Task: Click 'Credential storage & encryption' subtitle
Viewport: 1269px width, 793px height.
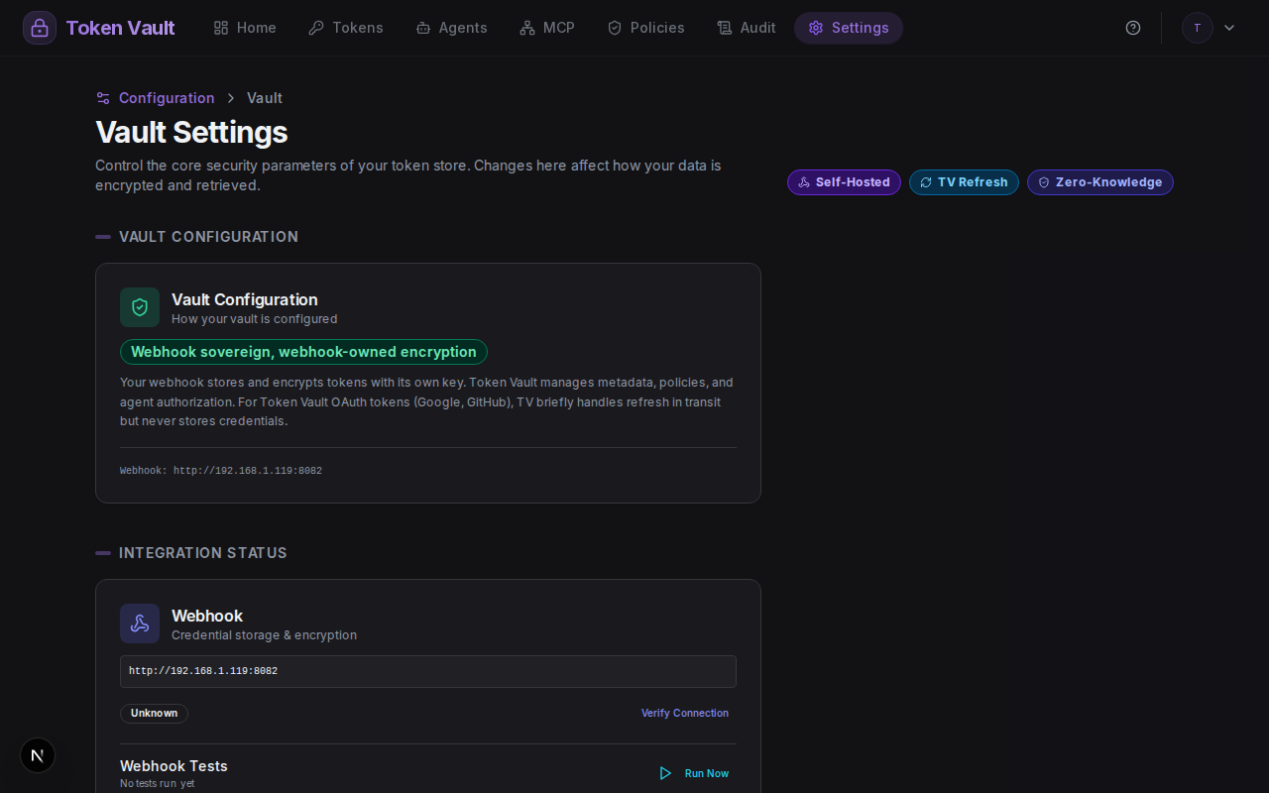Action: (x=264, y=635)
